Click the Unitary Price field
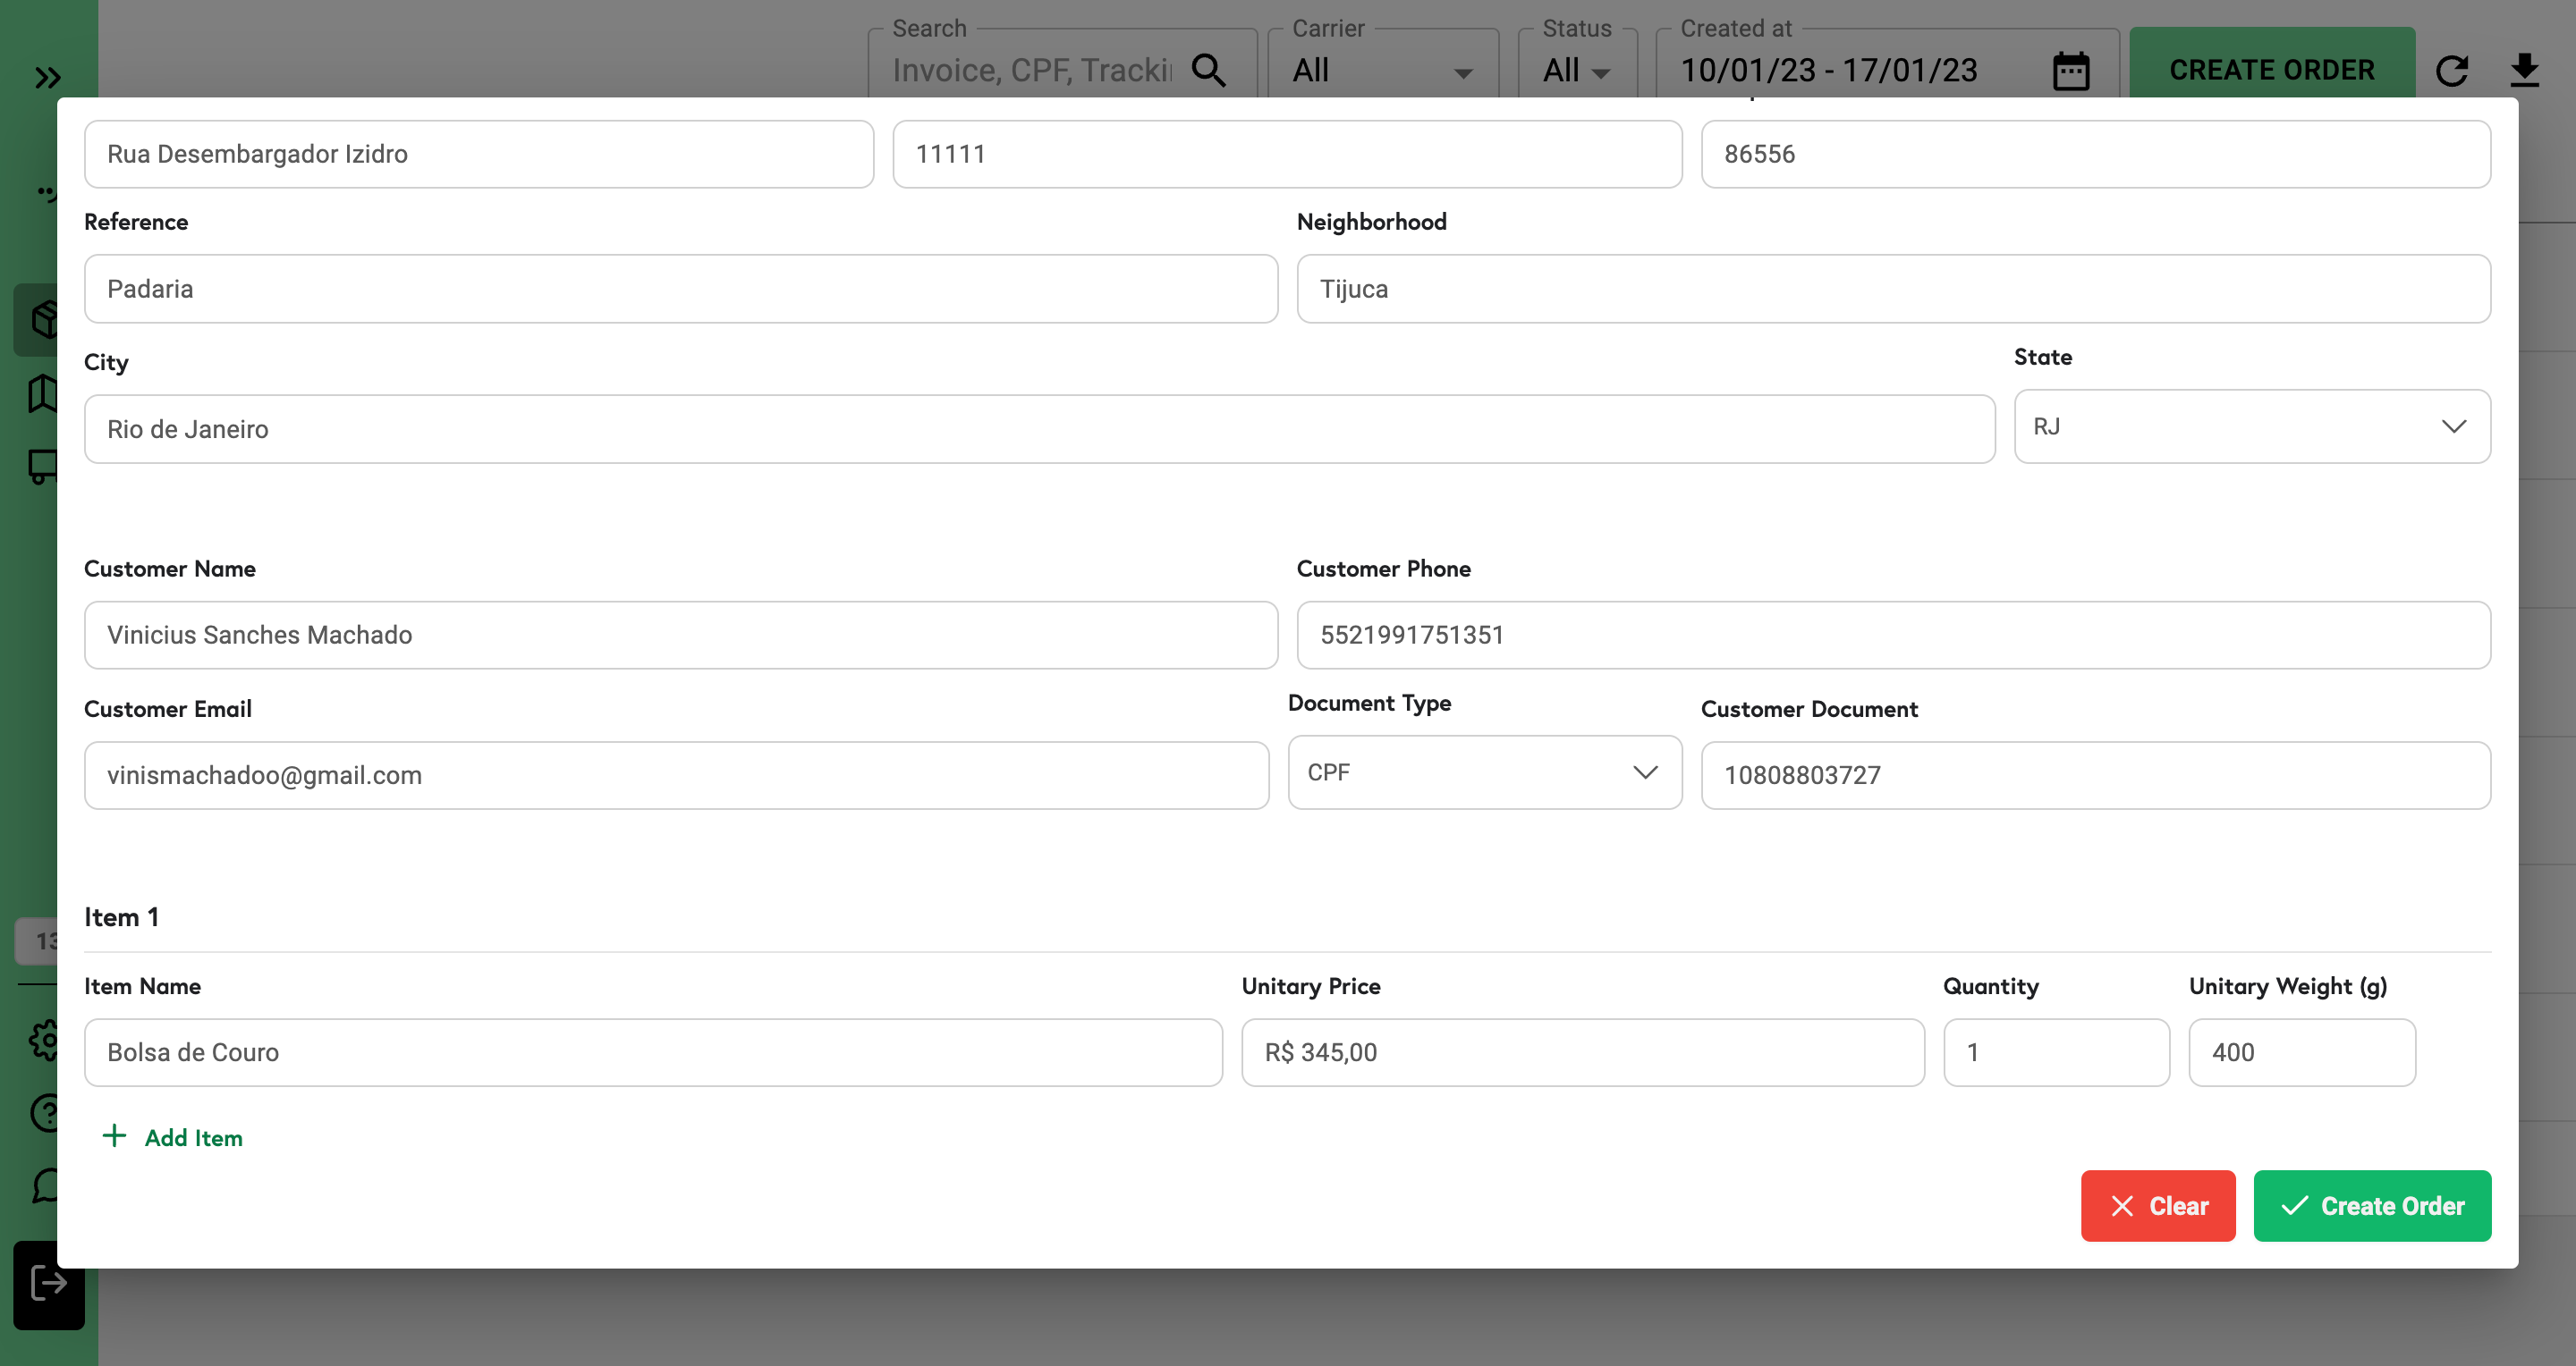The height and width of the screenshot is (1366, 2576). (x=1582, y=1052)
